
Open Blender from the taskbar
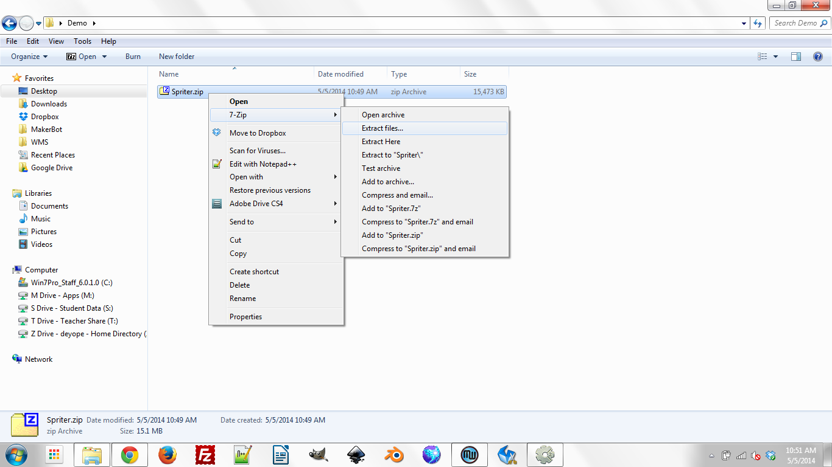(x=394, y=455)
